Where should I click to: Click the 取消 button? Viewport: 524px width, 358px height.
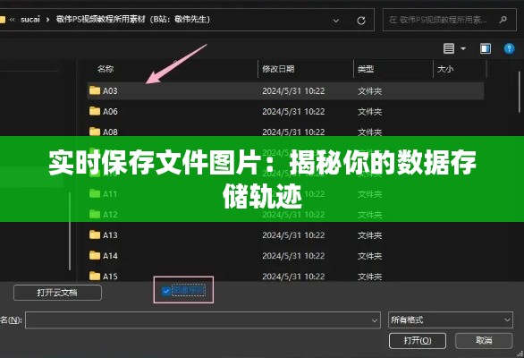pos(484,341)
